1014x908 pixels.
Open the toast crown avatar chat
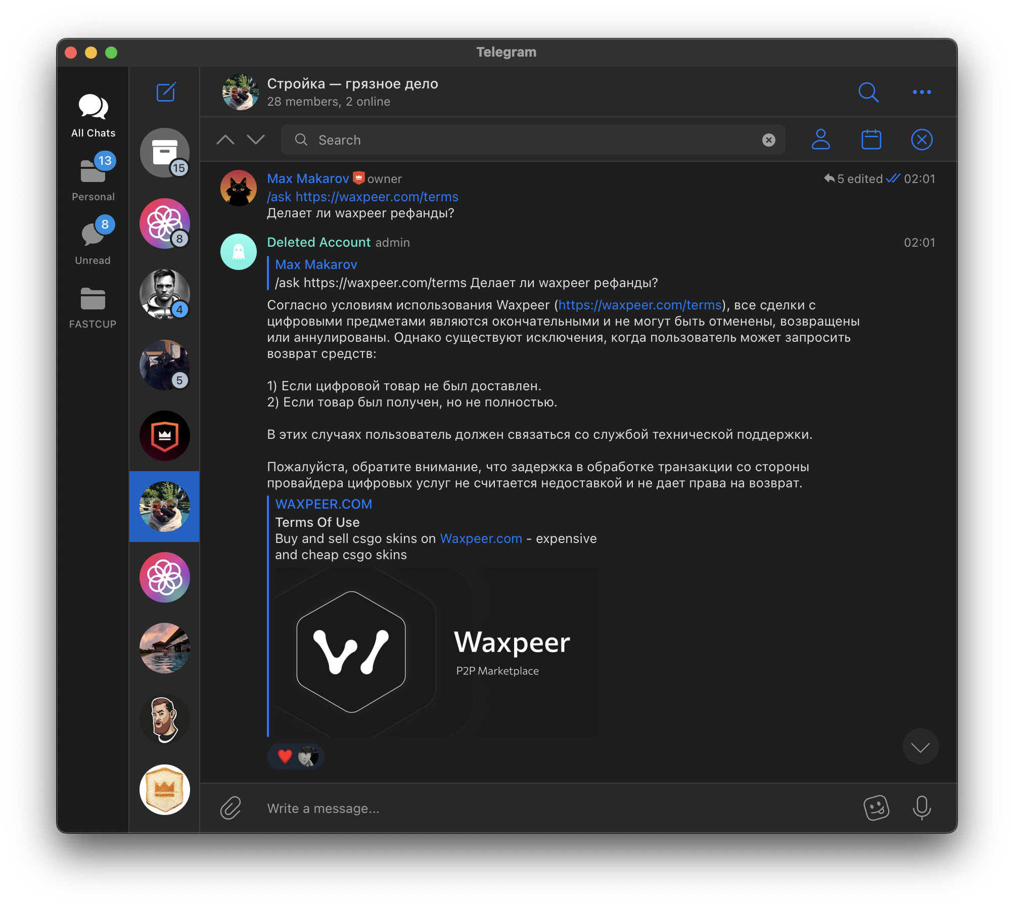pyautogui.click(x=165, y=789)
